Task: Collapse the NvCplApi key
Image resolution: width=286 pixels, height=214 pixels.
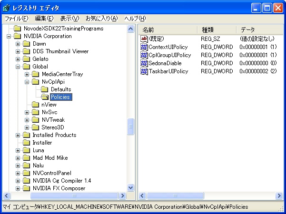Action: pyautogui.click(x=27, y=82)
